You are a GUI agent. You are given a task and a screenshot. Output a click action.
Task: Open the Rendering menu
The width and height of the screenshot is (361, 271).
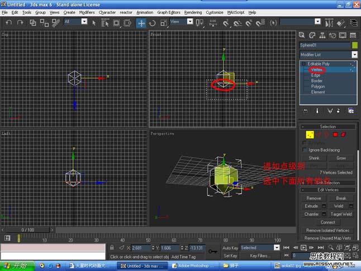pyautogui.click(x=193, y=12)
